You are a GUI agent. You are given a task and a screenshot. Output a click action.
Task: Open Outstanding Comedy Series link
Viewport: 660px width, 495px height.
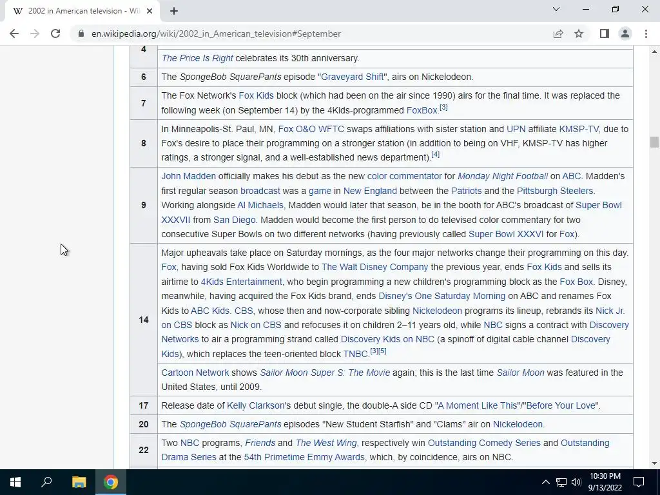click(x=484, y=443)
